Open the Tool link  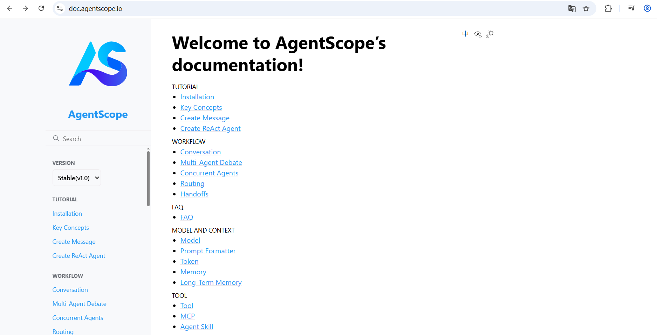coord(187,306)
